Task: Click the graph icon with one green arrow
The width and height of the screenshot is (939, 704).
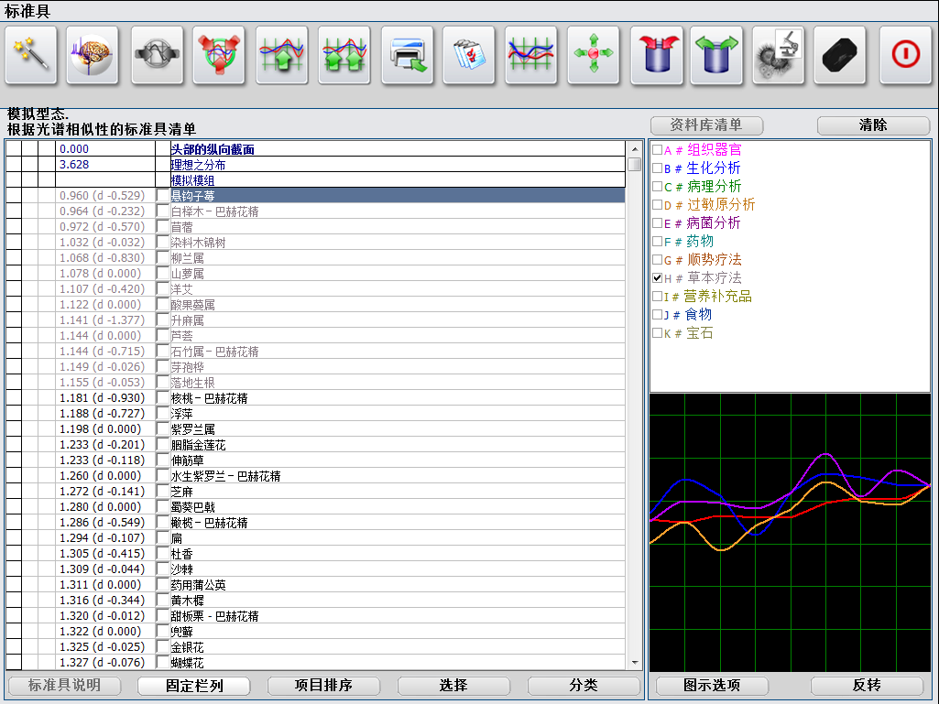Action: pos(281,55)
